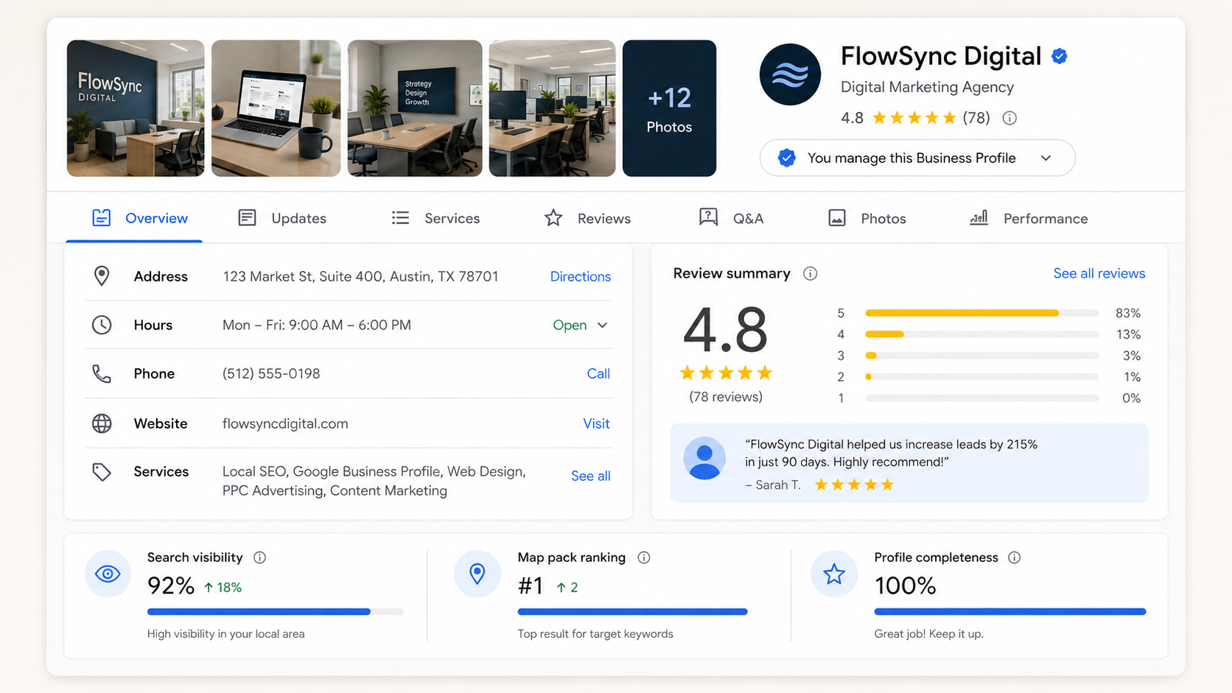
Task: Click the Profile completeness info icon
Action: pos(1015,557)
